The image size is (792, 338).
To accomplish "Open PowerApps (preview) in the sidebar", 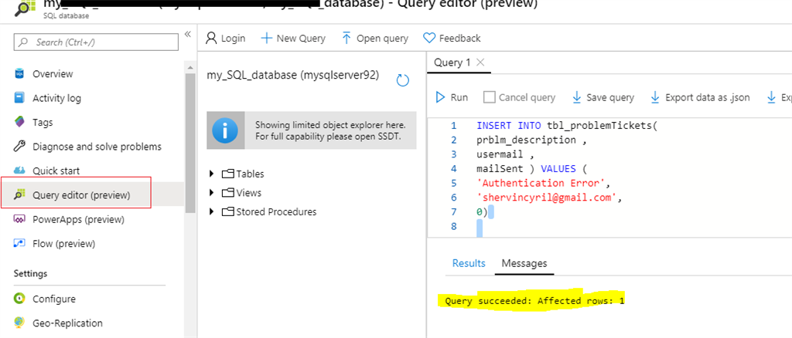I will (x=78, y=220).
